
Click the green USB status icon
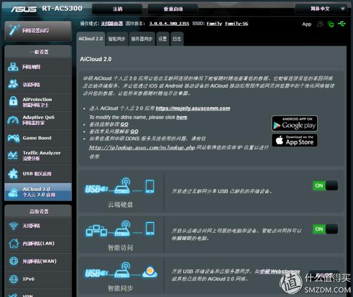[x=342, y=23]
